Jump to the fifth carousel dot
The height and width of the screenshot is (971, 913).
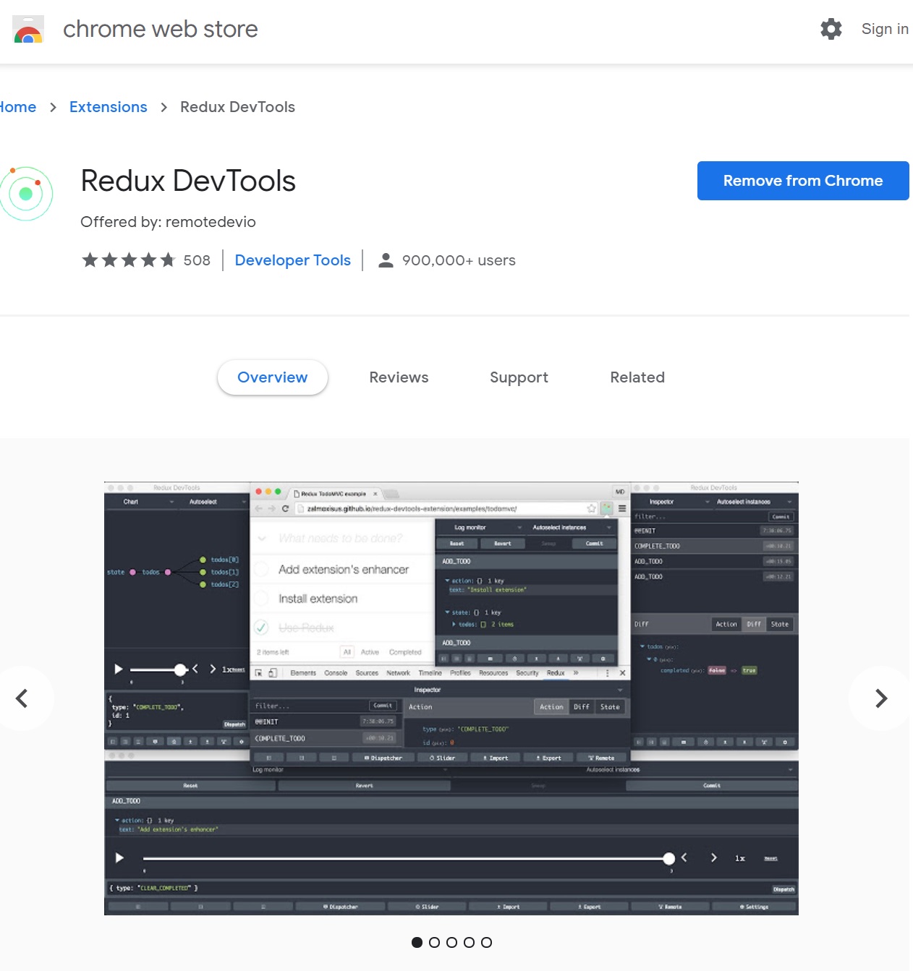pyautogui.click(x=486, y=942)
